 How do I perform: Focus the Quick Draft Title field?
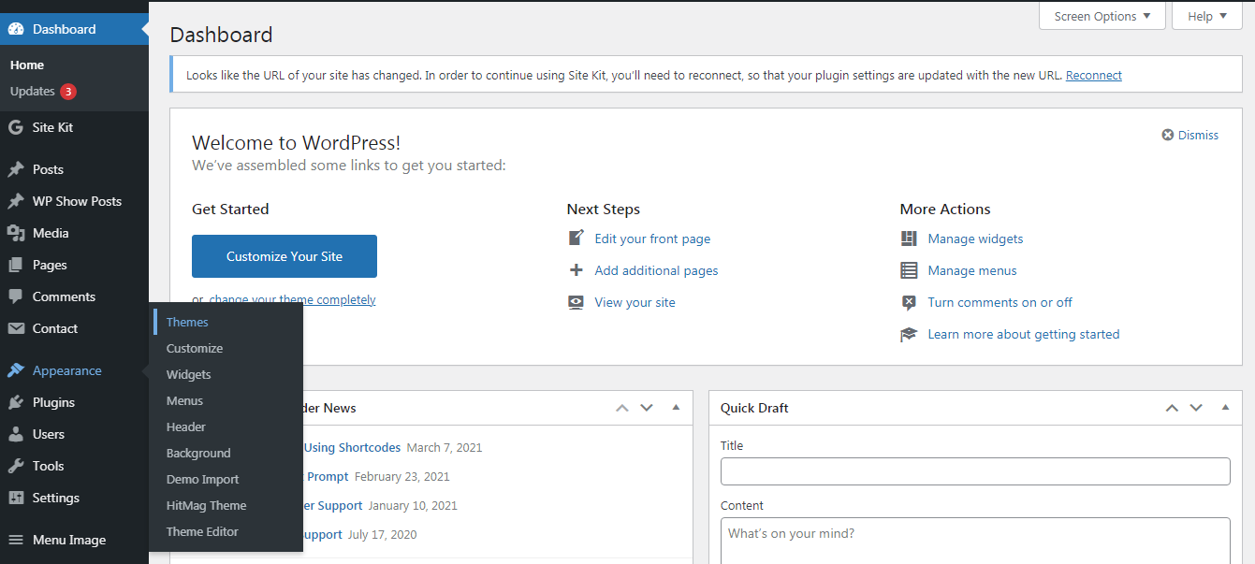975,471
